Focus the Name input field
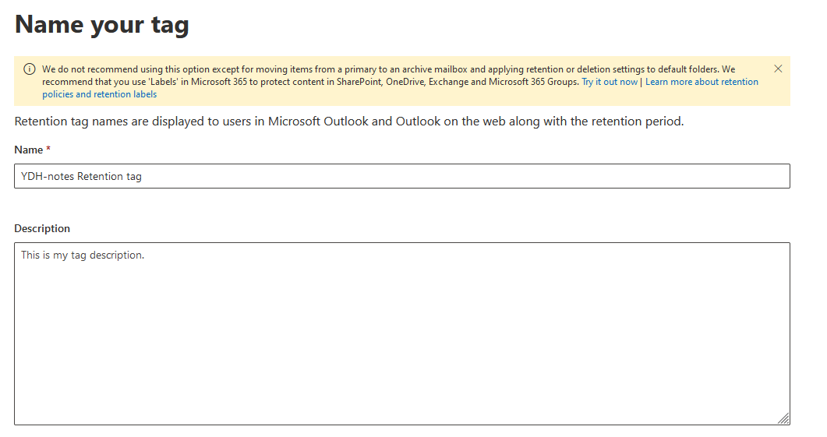827x437 pixels. click(x=401, y=176)
